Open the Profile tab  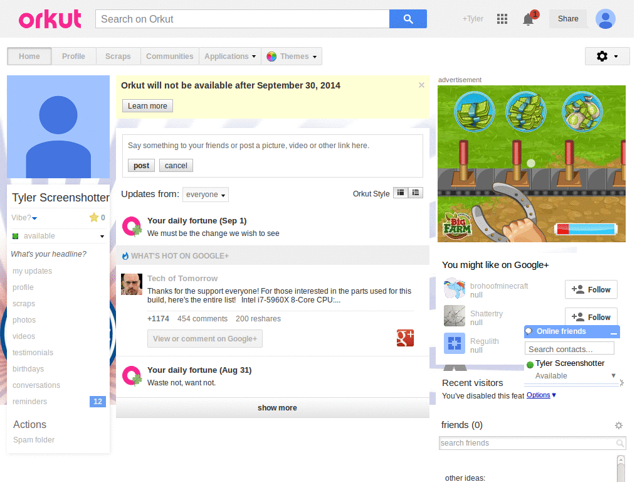click(74, 56)
